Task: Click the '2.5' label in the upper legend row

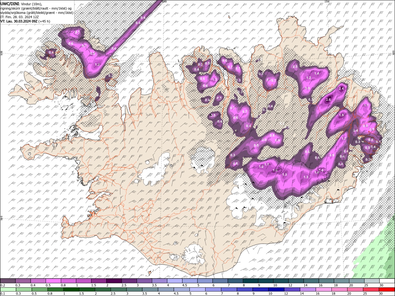Action: [x=124, y=285]
